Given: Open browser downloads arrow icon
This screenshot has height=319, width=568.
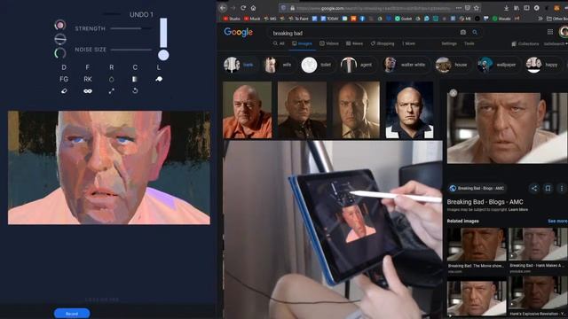Looking at the screenshot, I should pos(506,8).
